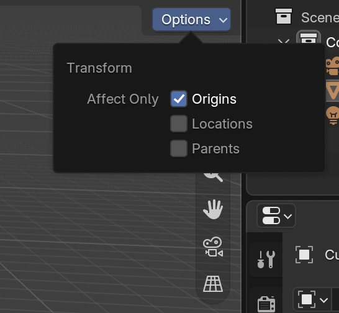The image size is (339, 313).
Task: Select the Pan view hand icon
Action: pyautogui.click(x=213, y=209)
